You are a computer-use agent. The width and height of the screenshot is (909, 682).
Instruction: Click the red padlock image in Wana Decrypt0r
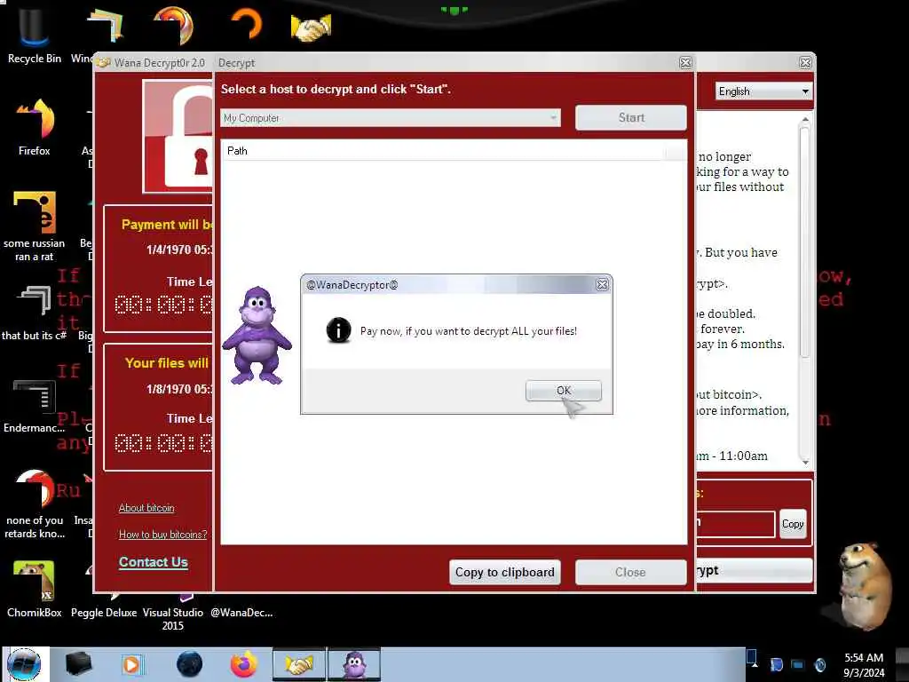click(x=178, y=136)
